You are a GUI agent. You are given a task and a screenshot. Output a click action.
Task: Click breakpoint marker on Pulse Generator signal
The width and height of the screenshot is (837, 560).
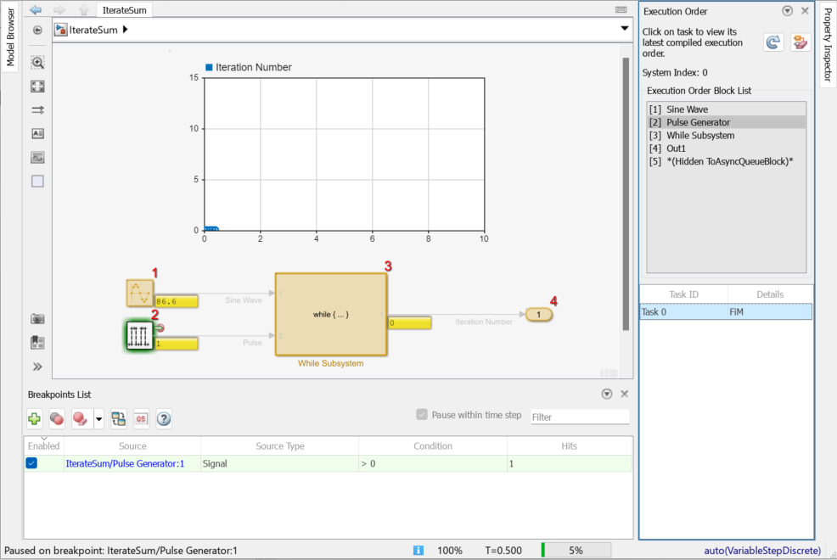(160, 328)
